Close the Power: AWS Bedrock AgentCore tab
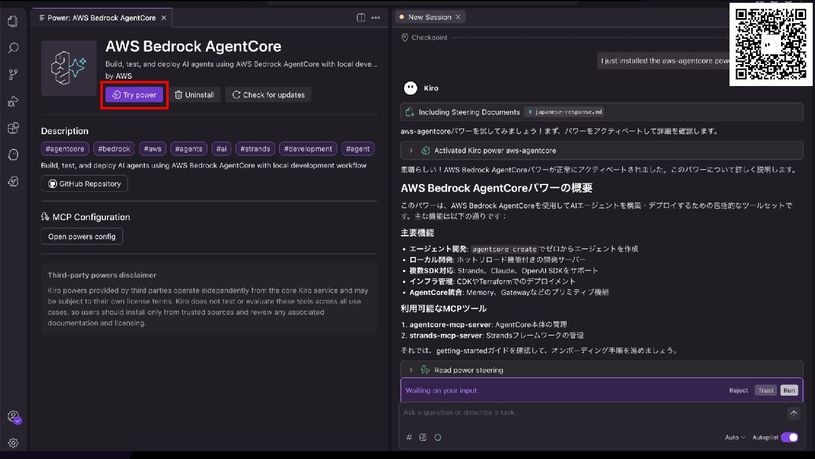The width and height of the screenshot is (815, 459). click(164, 18)
